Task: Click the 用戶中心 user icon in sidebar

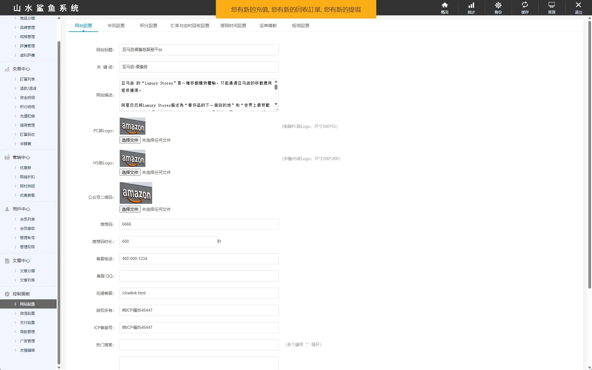Action: pos(7,209)
